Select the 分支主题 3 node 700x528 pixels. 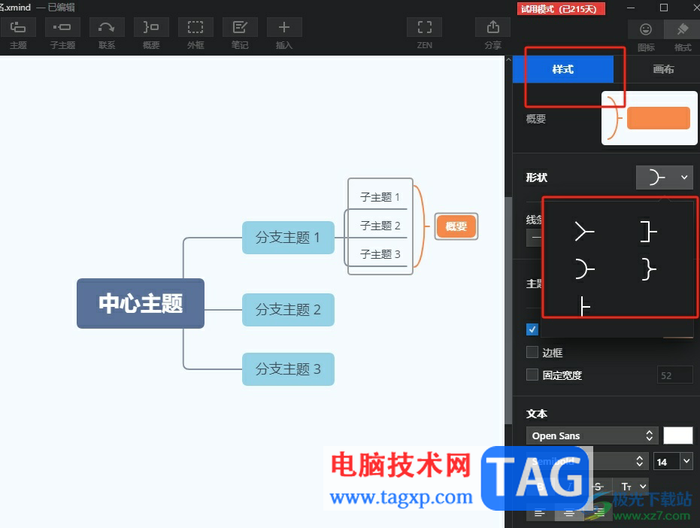288,369
